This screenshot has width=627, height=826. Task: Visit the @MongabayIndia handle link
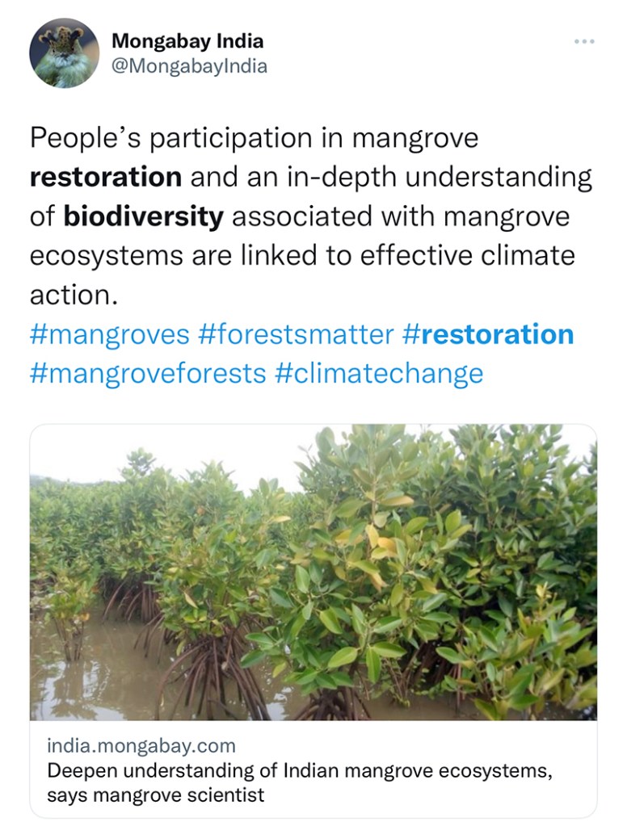pyautogui.click(x=189, y=66)
